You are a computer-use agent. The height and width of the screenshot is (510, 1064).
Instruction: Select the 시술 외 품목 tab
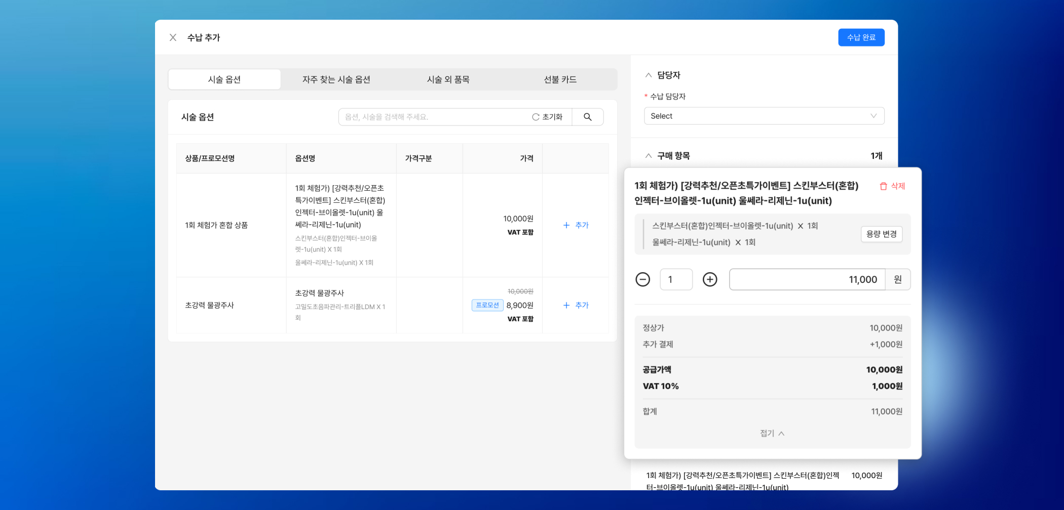(448, 79)
